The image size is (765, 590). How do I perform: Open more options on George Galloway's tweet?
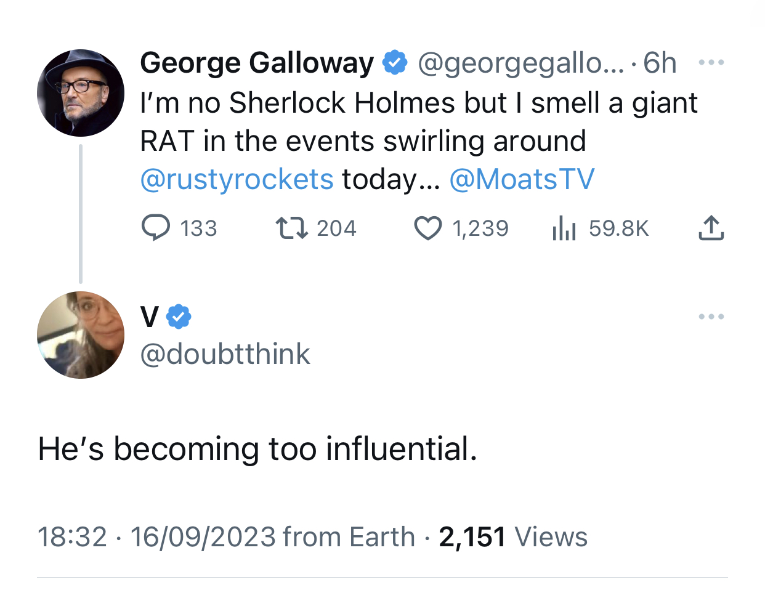point(711,62)
